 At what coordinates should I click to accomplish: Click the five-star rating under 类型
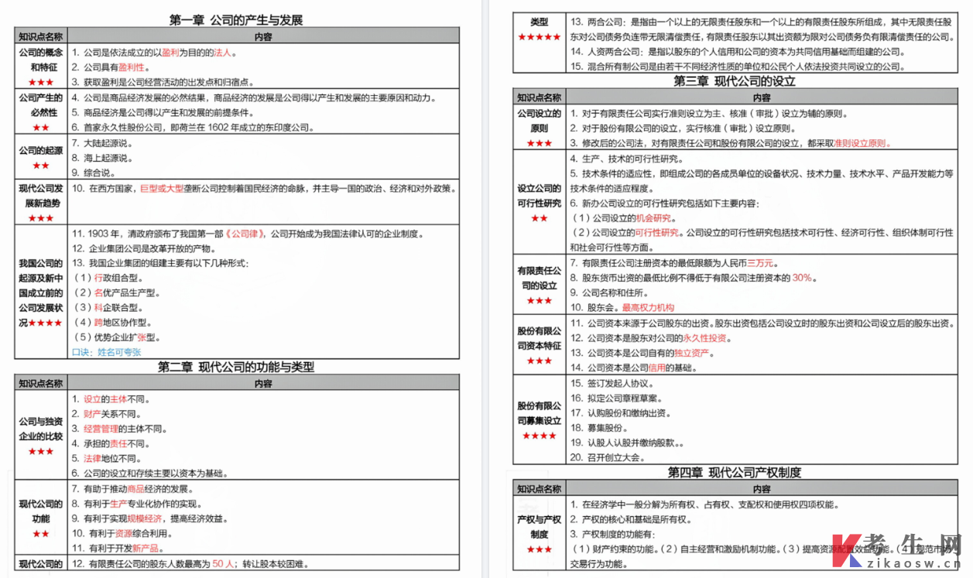(x=539, y=37)
